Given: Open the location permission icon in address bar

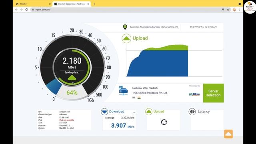Looking at the screenshot, I should pos(223,10).
